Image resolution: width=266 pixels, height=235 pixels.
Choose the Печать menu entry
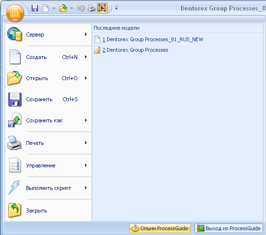pos(48,143)
